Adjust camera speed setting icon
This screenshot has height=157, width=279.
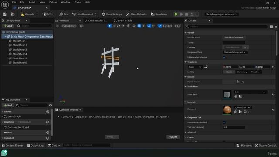(178, 26)
